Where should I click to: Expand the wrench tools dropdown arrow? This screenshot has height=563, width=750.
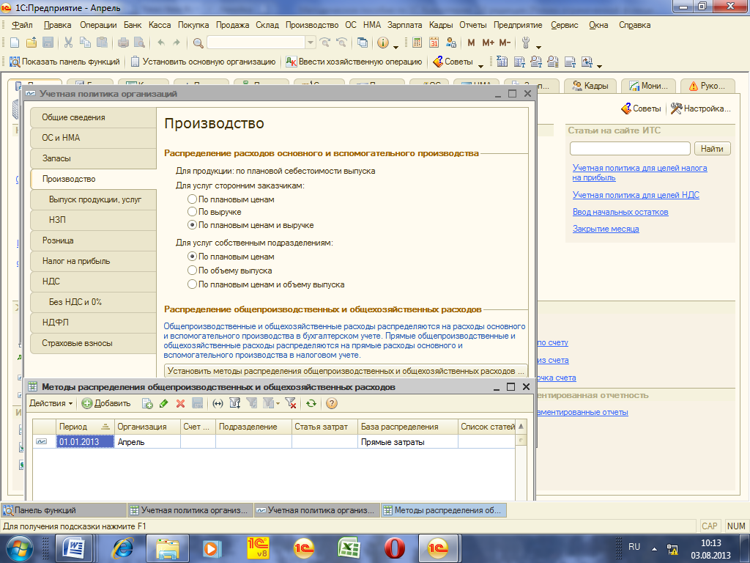pos(538,47)
